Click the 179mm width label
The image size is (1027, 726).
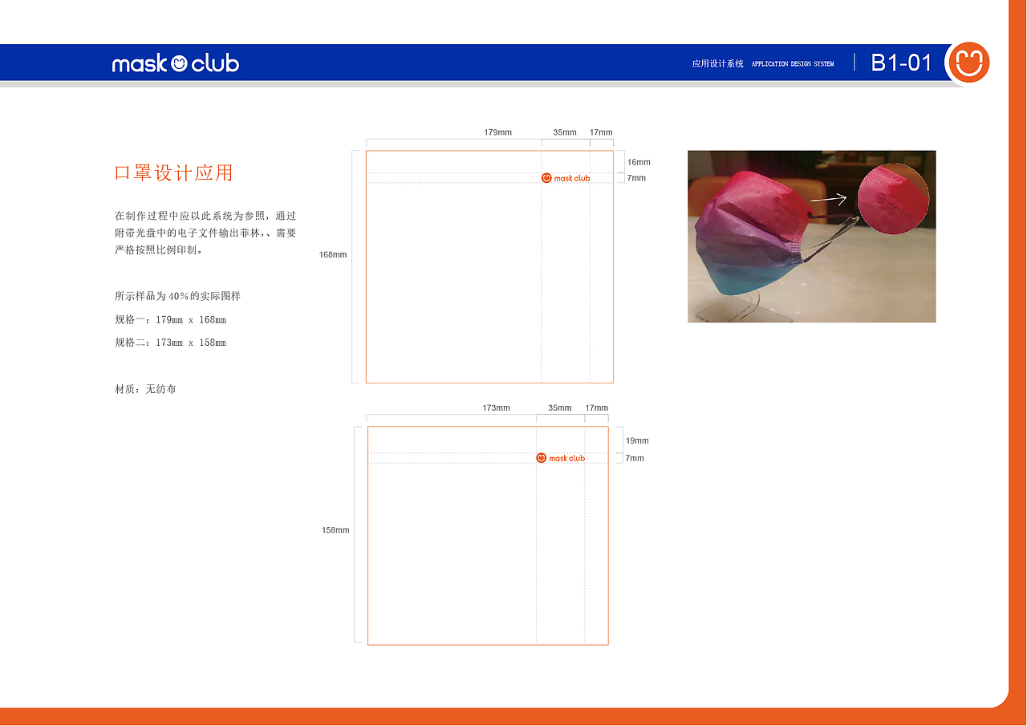point(497,132)
